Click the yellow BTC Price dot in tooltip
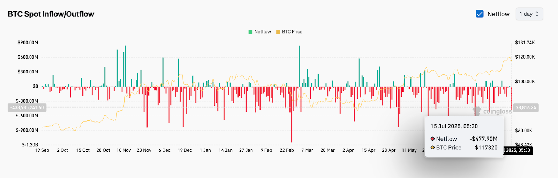The width and height of the screenshot is (558, 178). 432,148
